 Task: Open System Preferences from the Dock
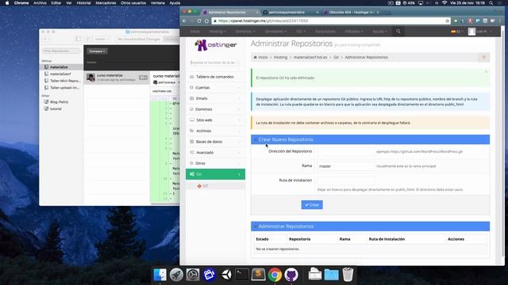(193, 275)
